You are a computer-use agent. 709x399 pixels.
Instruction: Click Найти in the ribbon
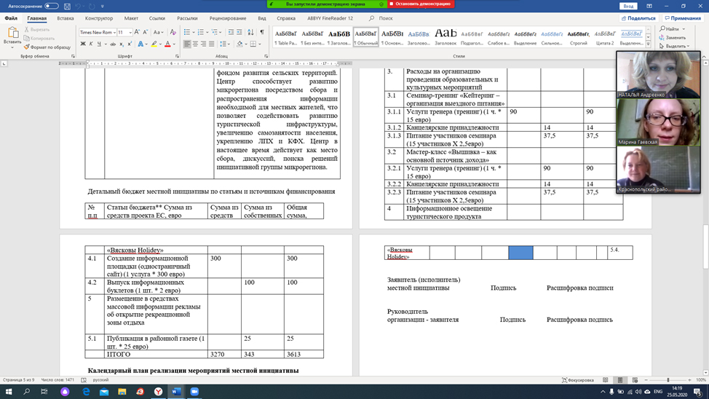click(673, 29)
